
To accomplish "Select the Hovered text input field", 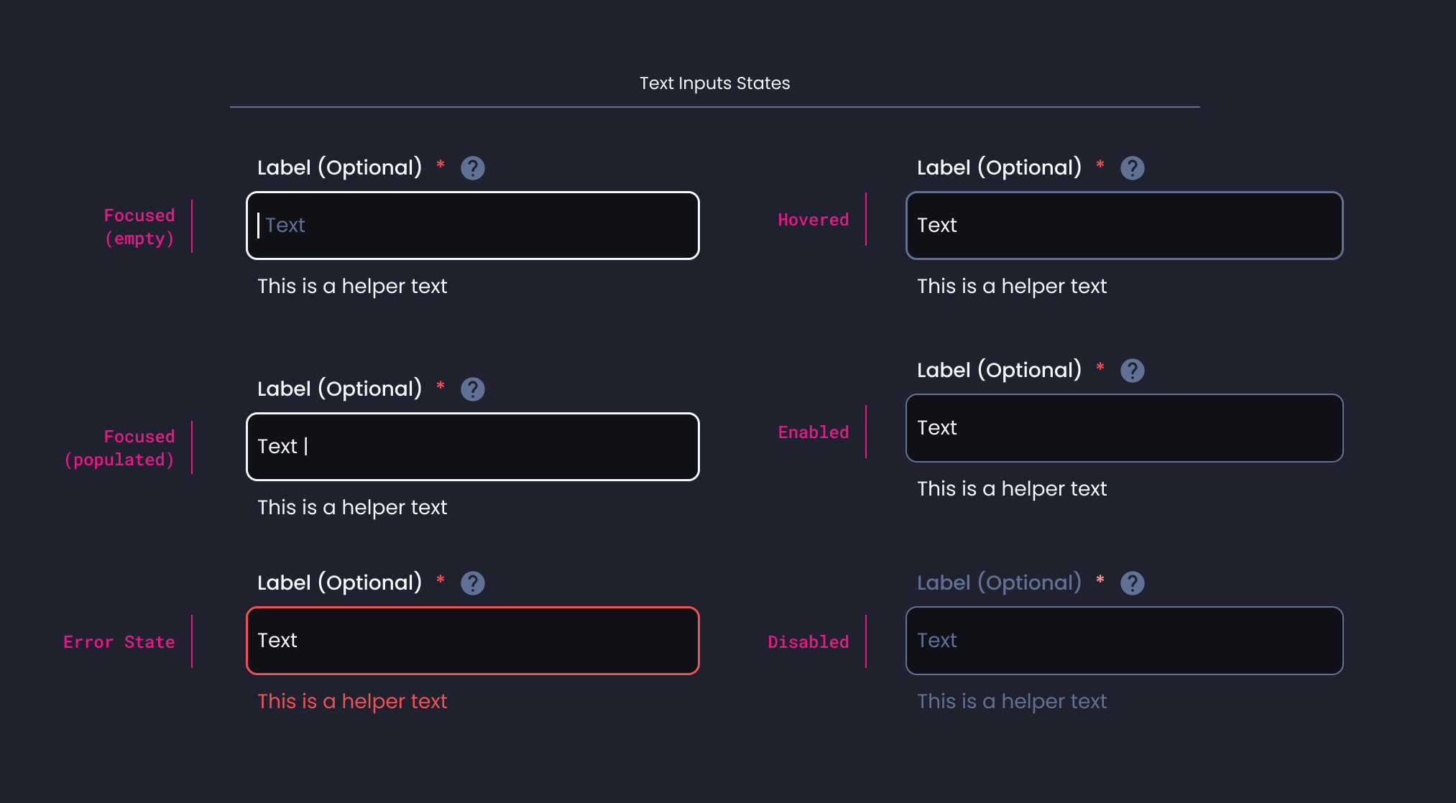I will [1124, 226].
